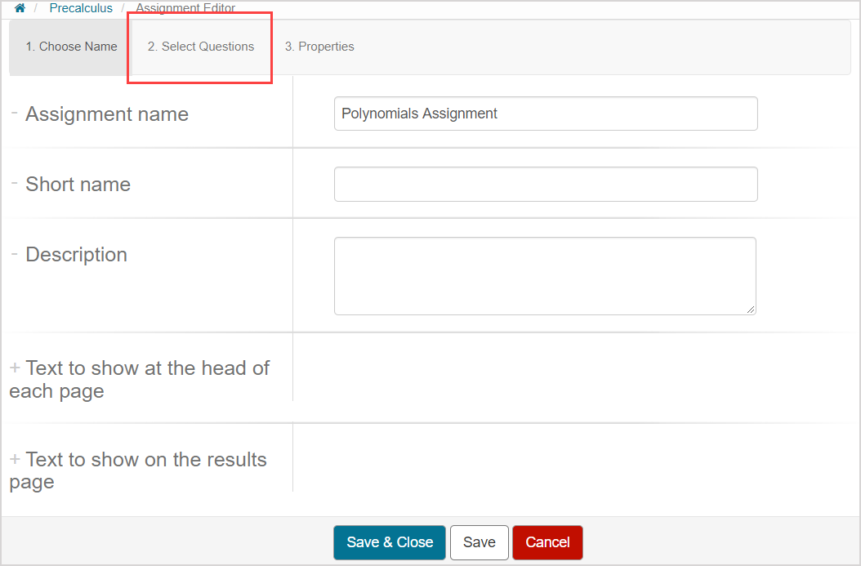Expand the page head text section plus sign
This screenshot has width=861, height=566.
(15, 368)
